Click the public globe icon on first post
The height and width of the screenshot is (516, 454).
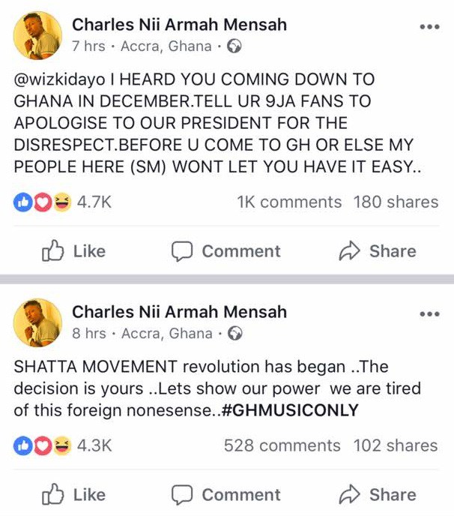234,46
